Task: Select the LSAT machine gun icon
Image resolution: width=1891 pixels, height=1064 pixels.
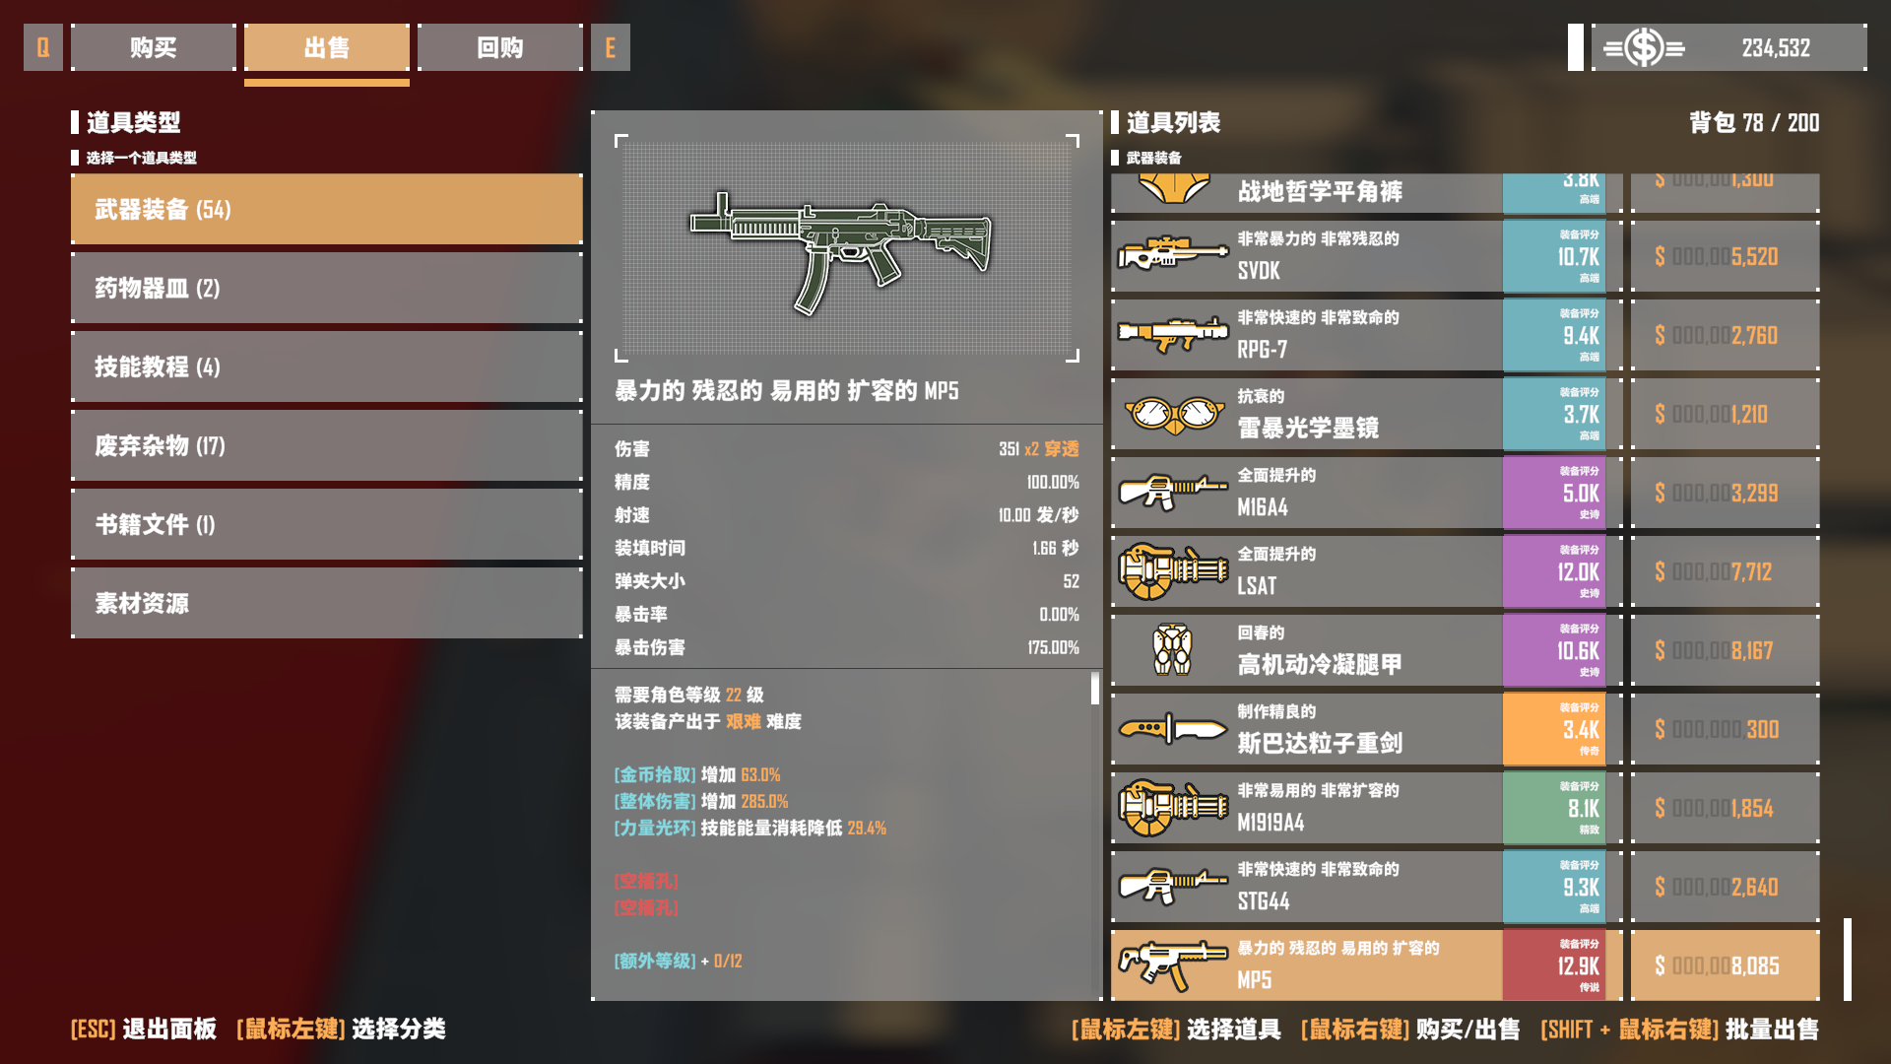Action: [x=1172, y=570]
